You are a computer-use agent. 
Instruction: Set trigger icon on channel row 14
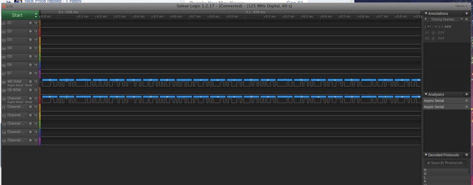[x=36, y=132]
